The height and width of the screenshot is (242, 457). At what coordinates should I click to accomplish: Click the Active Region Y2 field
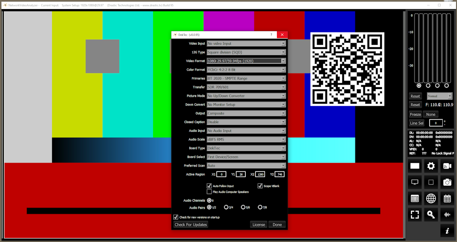280,174
